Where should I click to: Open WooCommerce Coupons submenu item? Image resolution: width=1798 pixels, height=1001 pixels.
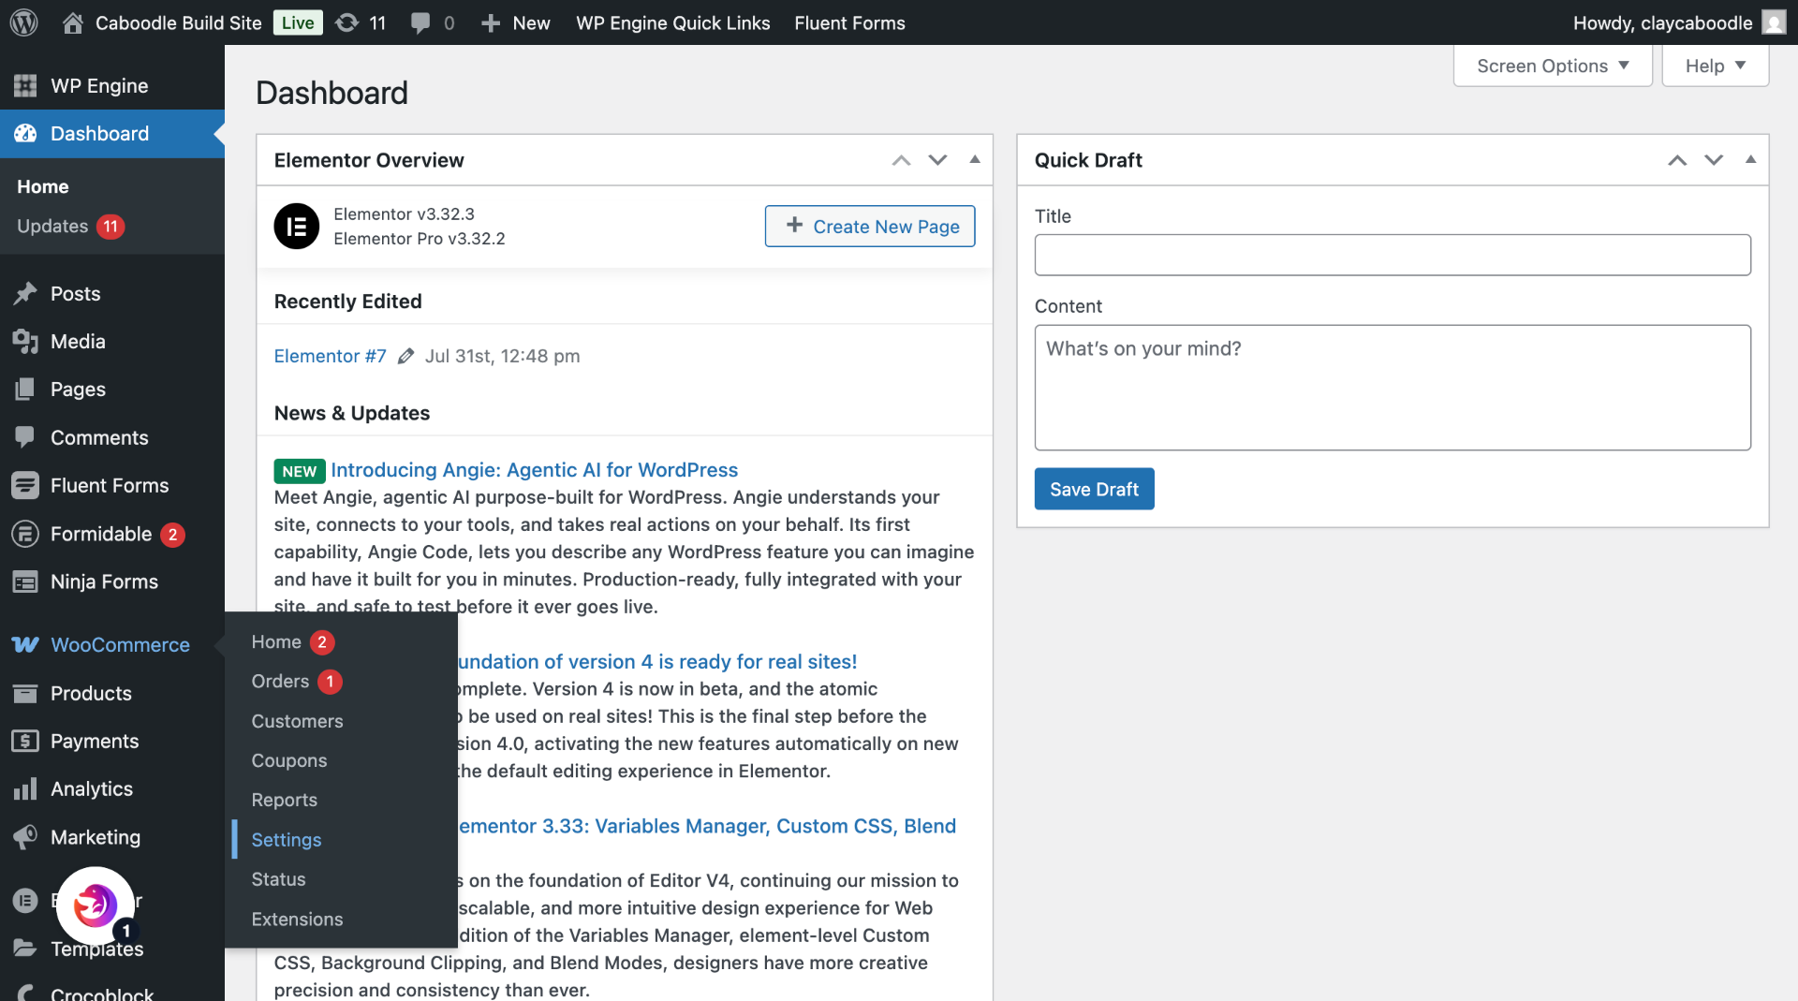(x=289, y=760)
